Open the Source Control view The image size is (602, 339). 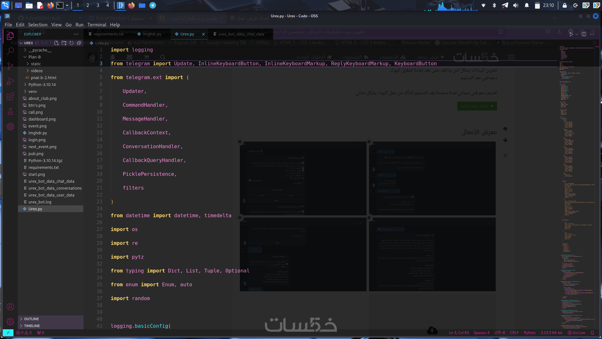coord(10,66)
